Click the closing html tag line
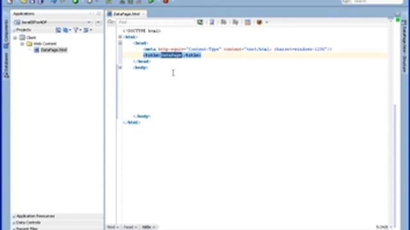Screen dimensions: 410x230 point(131,122)
